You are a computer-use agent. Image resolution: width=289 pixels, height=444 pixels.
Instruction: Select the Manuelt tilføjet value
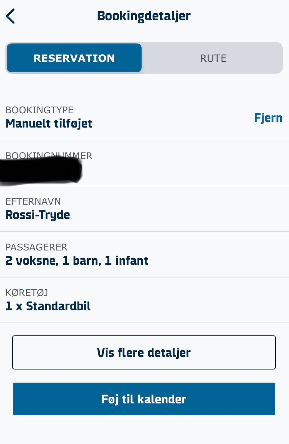49,124
